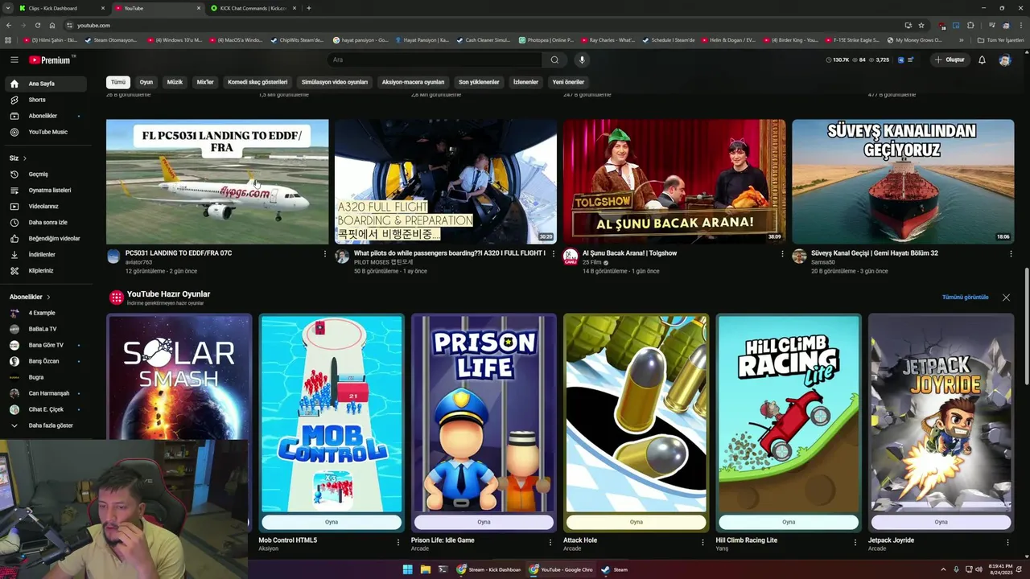Open the Windows Start menu
Viewport: 1030px width, 579px height.
[408, 569]
